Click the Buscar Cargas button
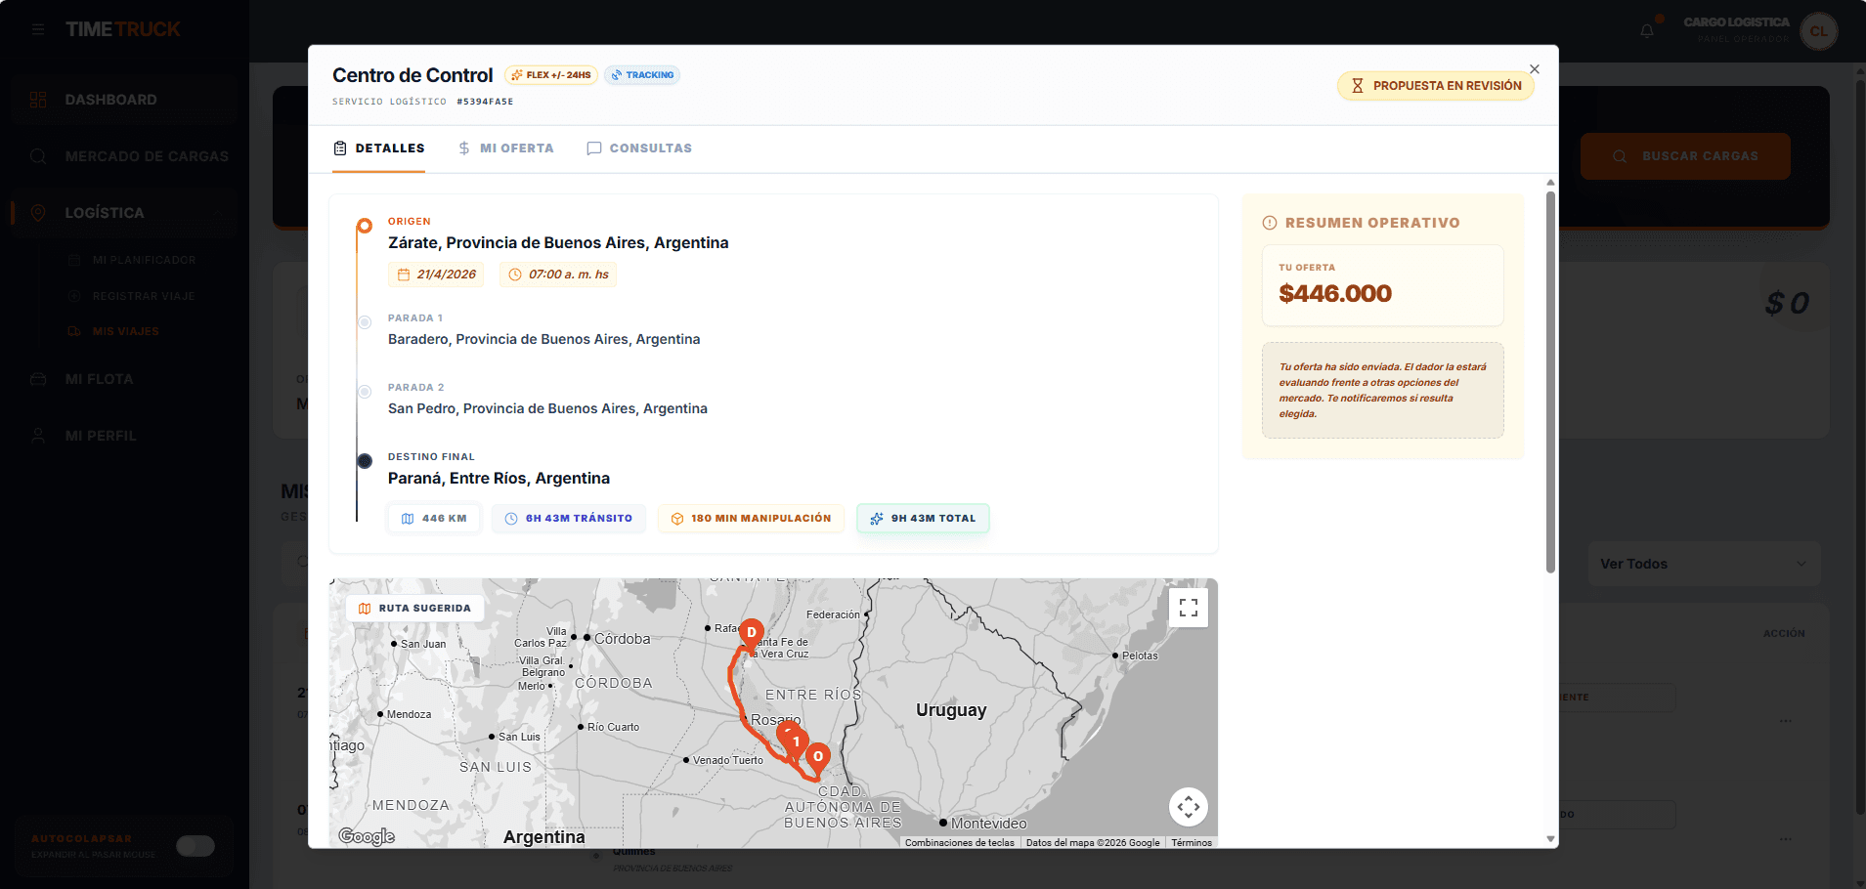This screenshot has height=889, width=1866. [1684, 156]
